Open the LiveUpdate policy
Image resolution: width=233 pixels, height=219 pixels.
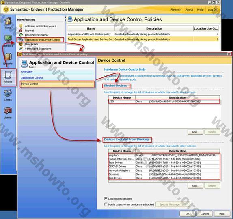coord(31,44)
